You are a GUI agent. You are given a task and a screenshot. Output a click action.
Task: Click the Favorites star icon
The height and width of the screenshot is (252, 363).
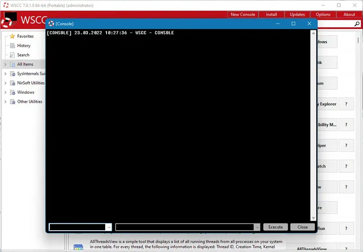pyautogui.click(x=12, y=36)
